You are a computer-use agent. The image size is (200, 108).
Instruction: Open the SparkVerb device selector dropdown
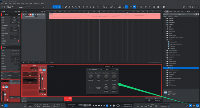pyautogui.click(x=109, y=66)
